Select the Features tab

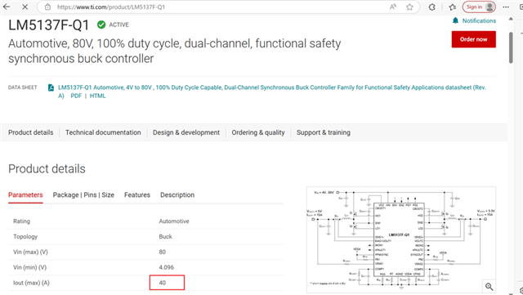pyautogui.click(x=137, y=194)
